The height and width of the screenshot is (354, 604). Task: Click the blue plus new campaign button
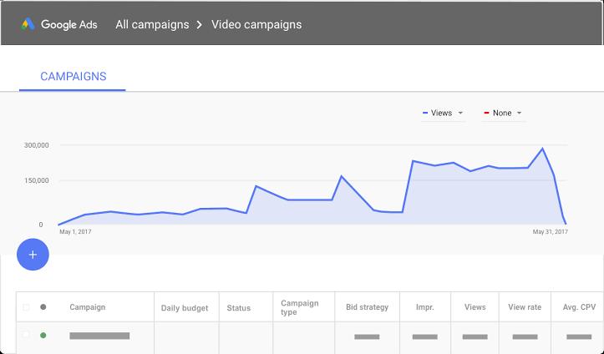pos(33,255)
